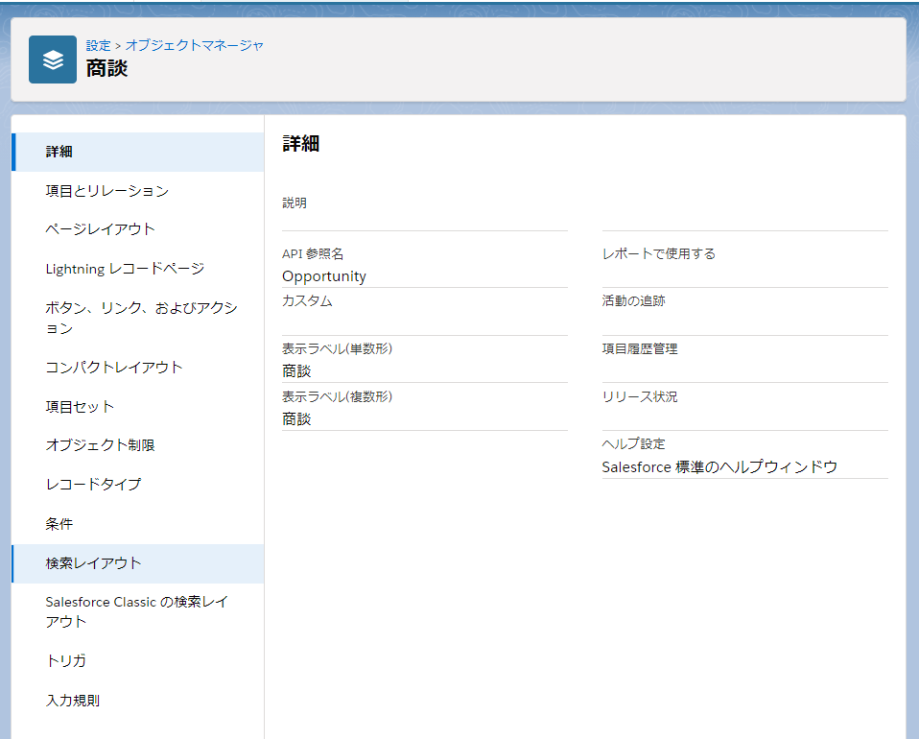This screenshot has height=739, width=919.
Task: Click the レポートで使用する label
Action: click(x=659, y=254)
